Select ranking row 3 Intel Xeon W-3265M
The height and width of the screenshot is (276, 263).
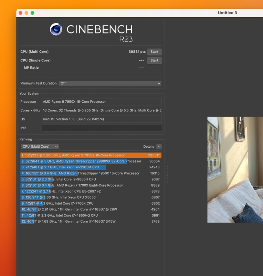[91, 167]
